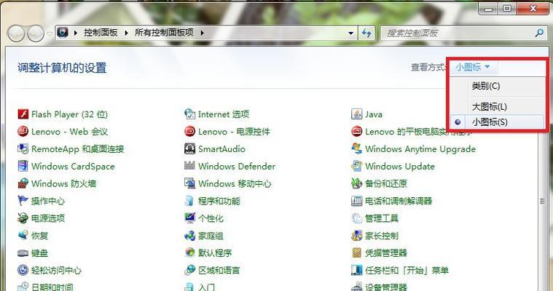Click the 备份和还原 icon
The image size is (553, 291).
coord(356,183)
